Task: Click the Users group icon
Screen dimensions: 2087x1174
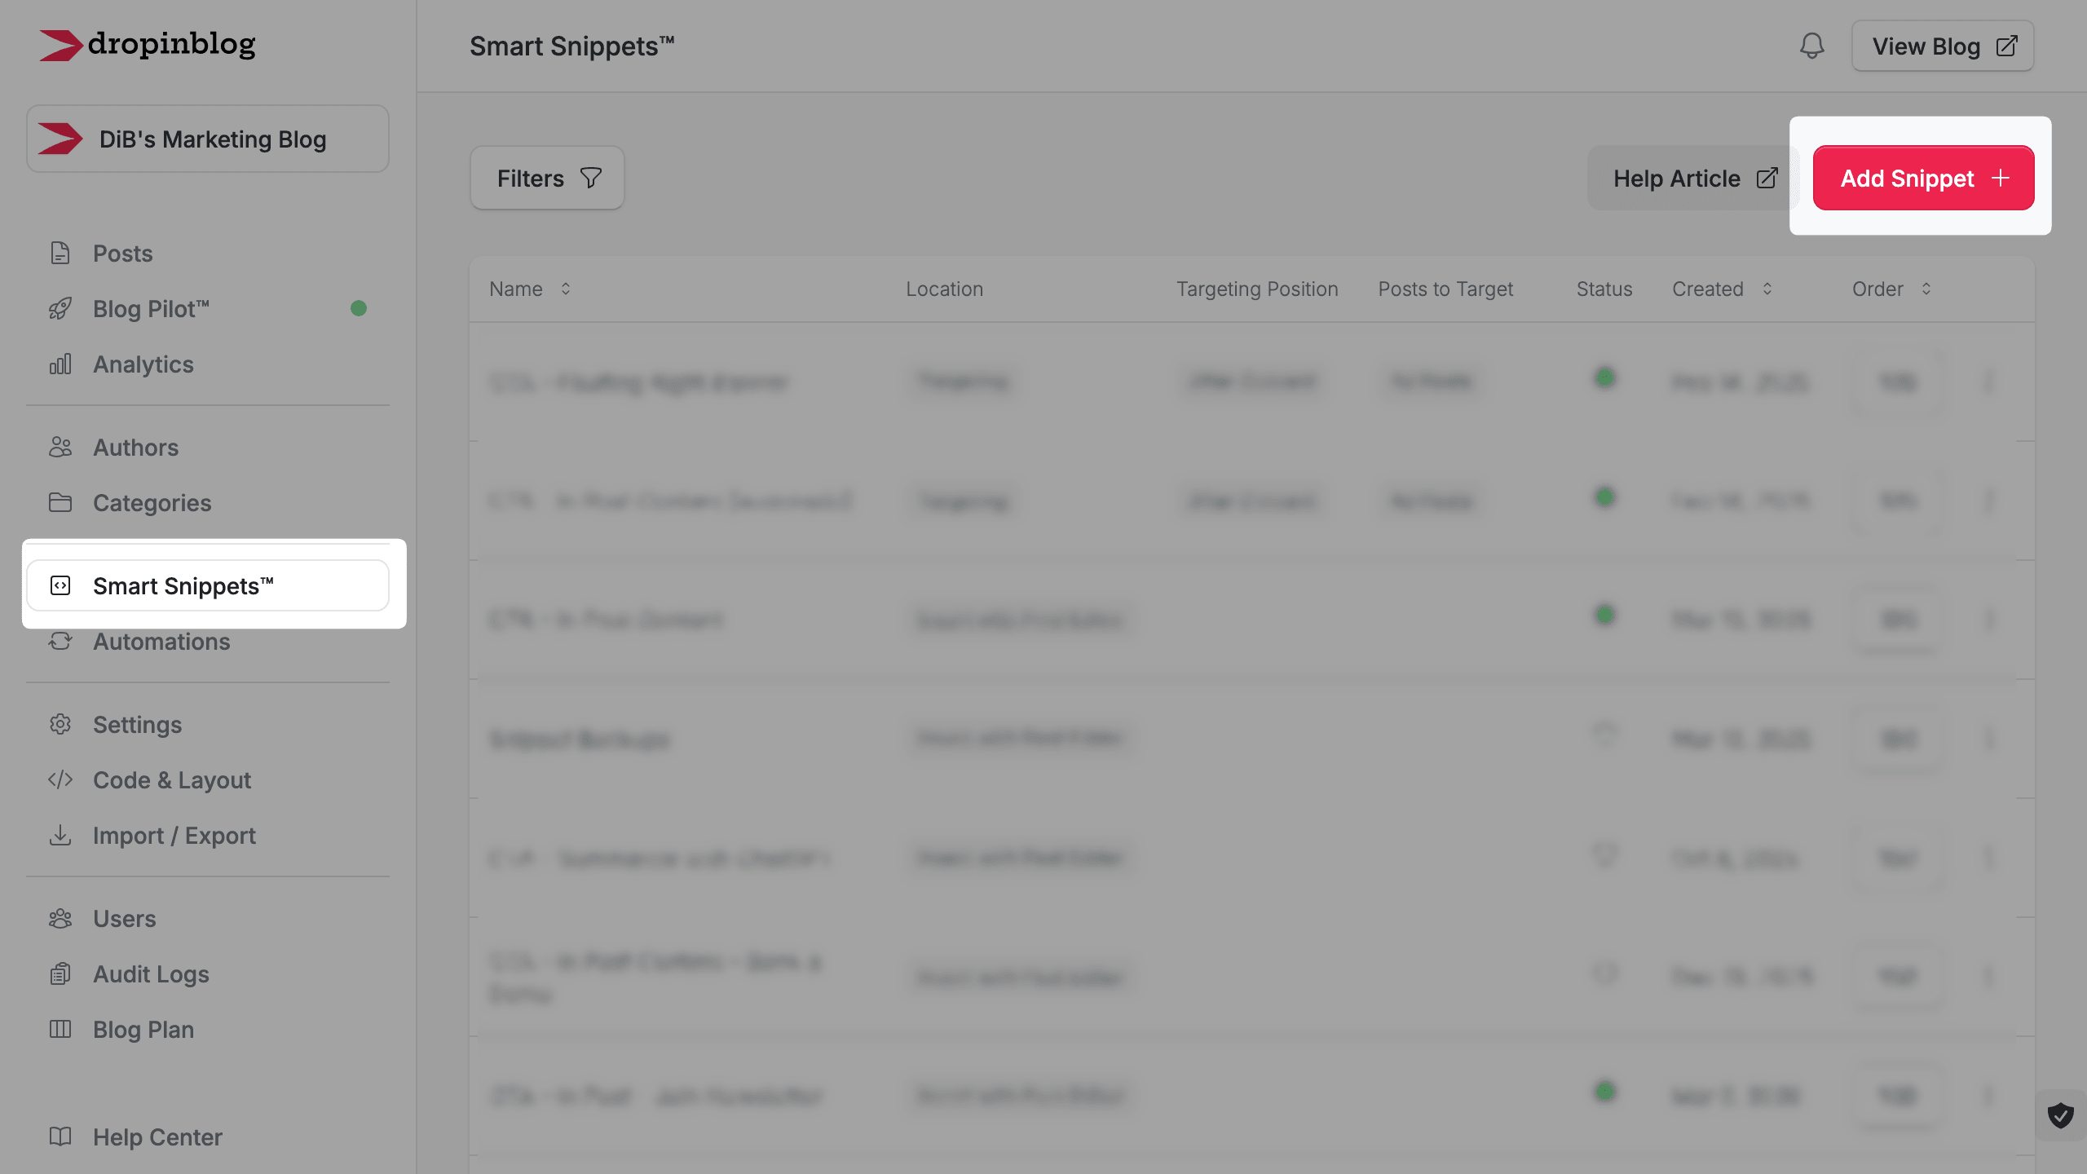Action: tap(60, 919)
